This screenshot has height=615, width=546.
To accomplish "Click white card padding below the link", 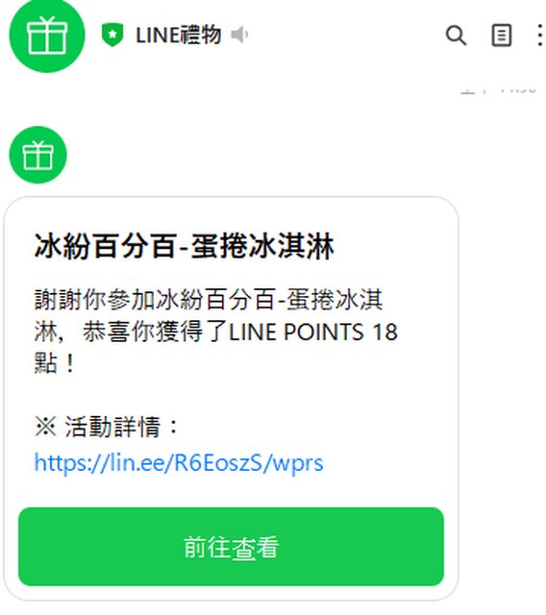I will pyautogui.click(x=231, y=491).
